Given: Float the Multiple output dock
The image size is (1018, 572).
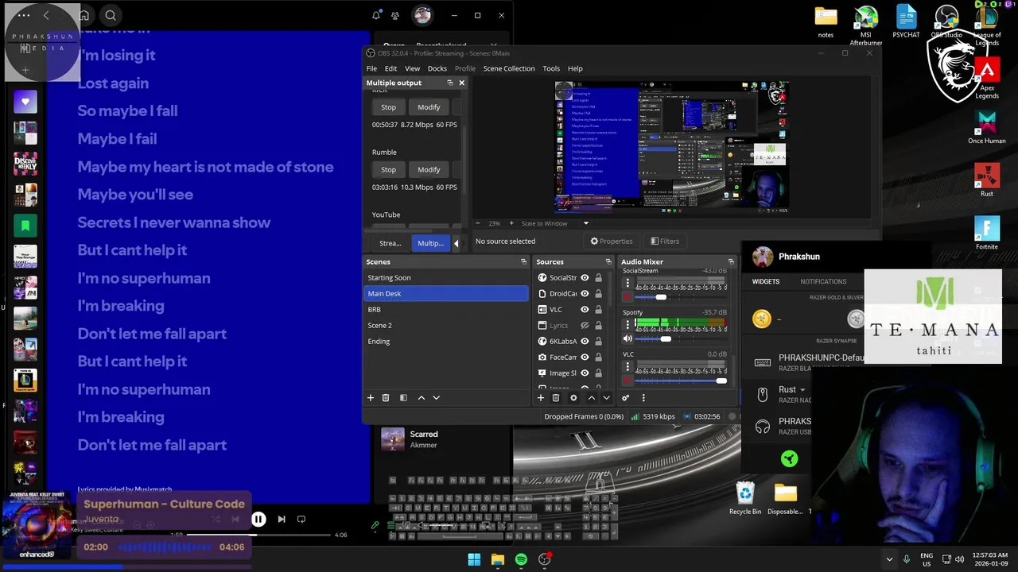Looking at the screenshot, I should [449, 83].
